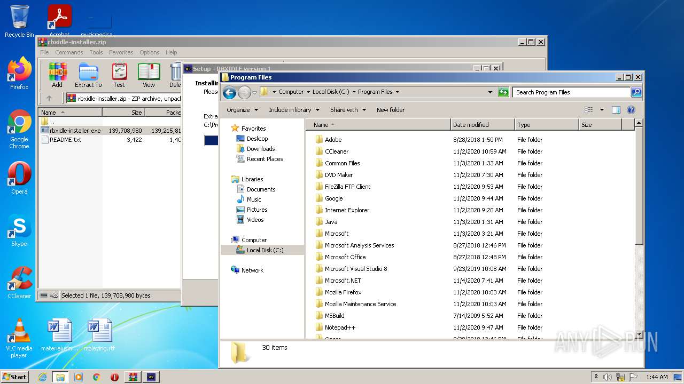Click the Start button
684x384 pixels.
[x=14, y=377]
